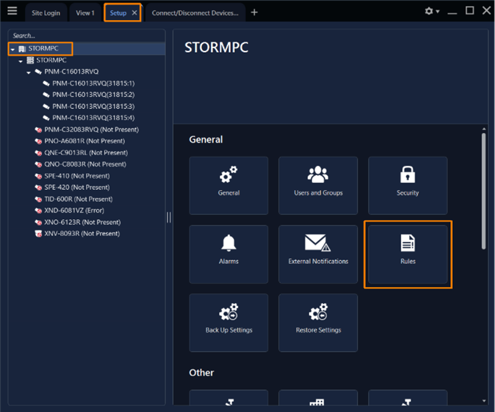The image size is (495, 412).
Task: Open the Back Up Settings tile
Action: (x=229, y=322)
